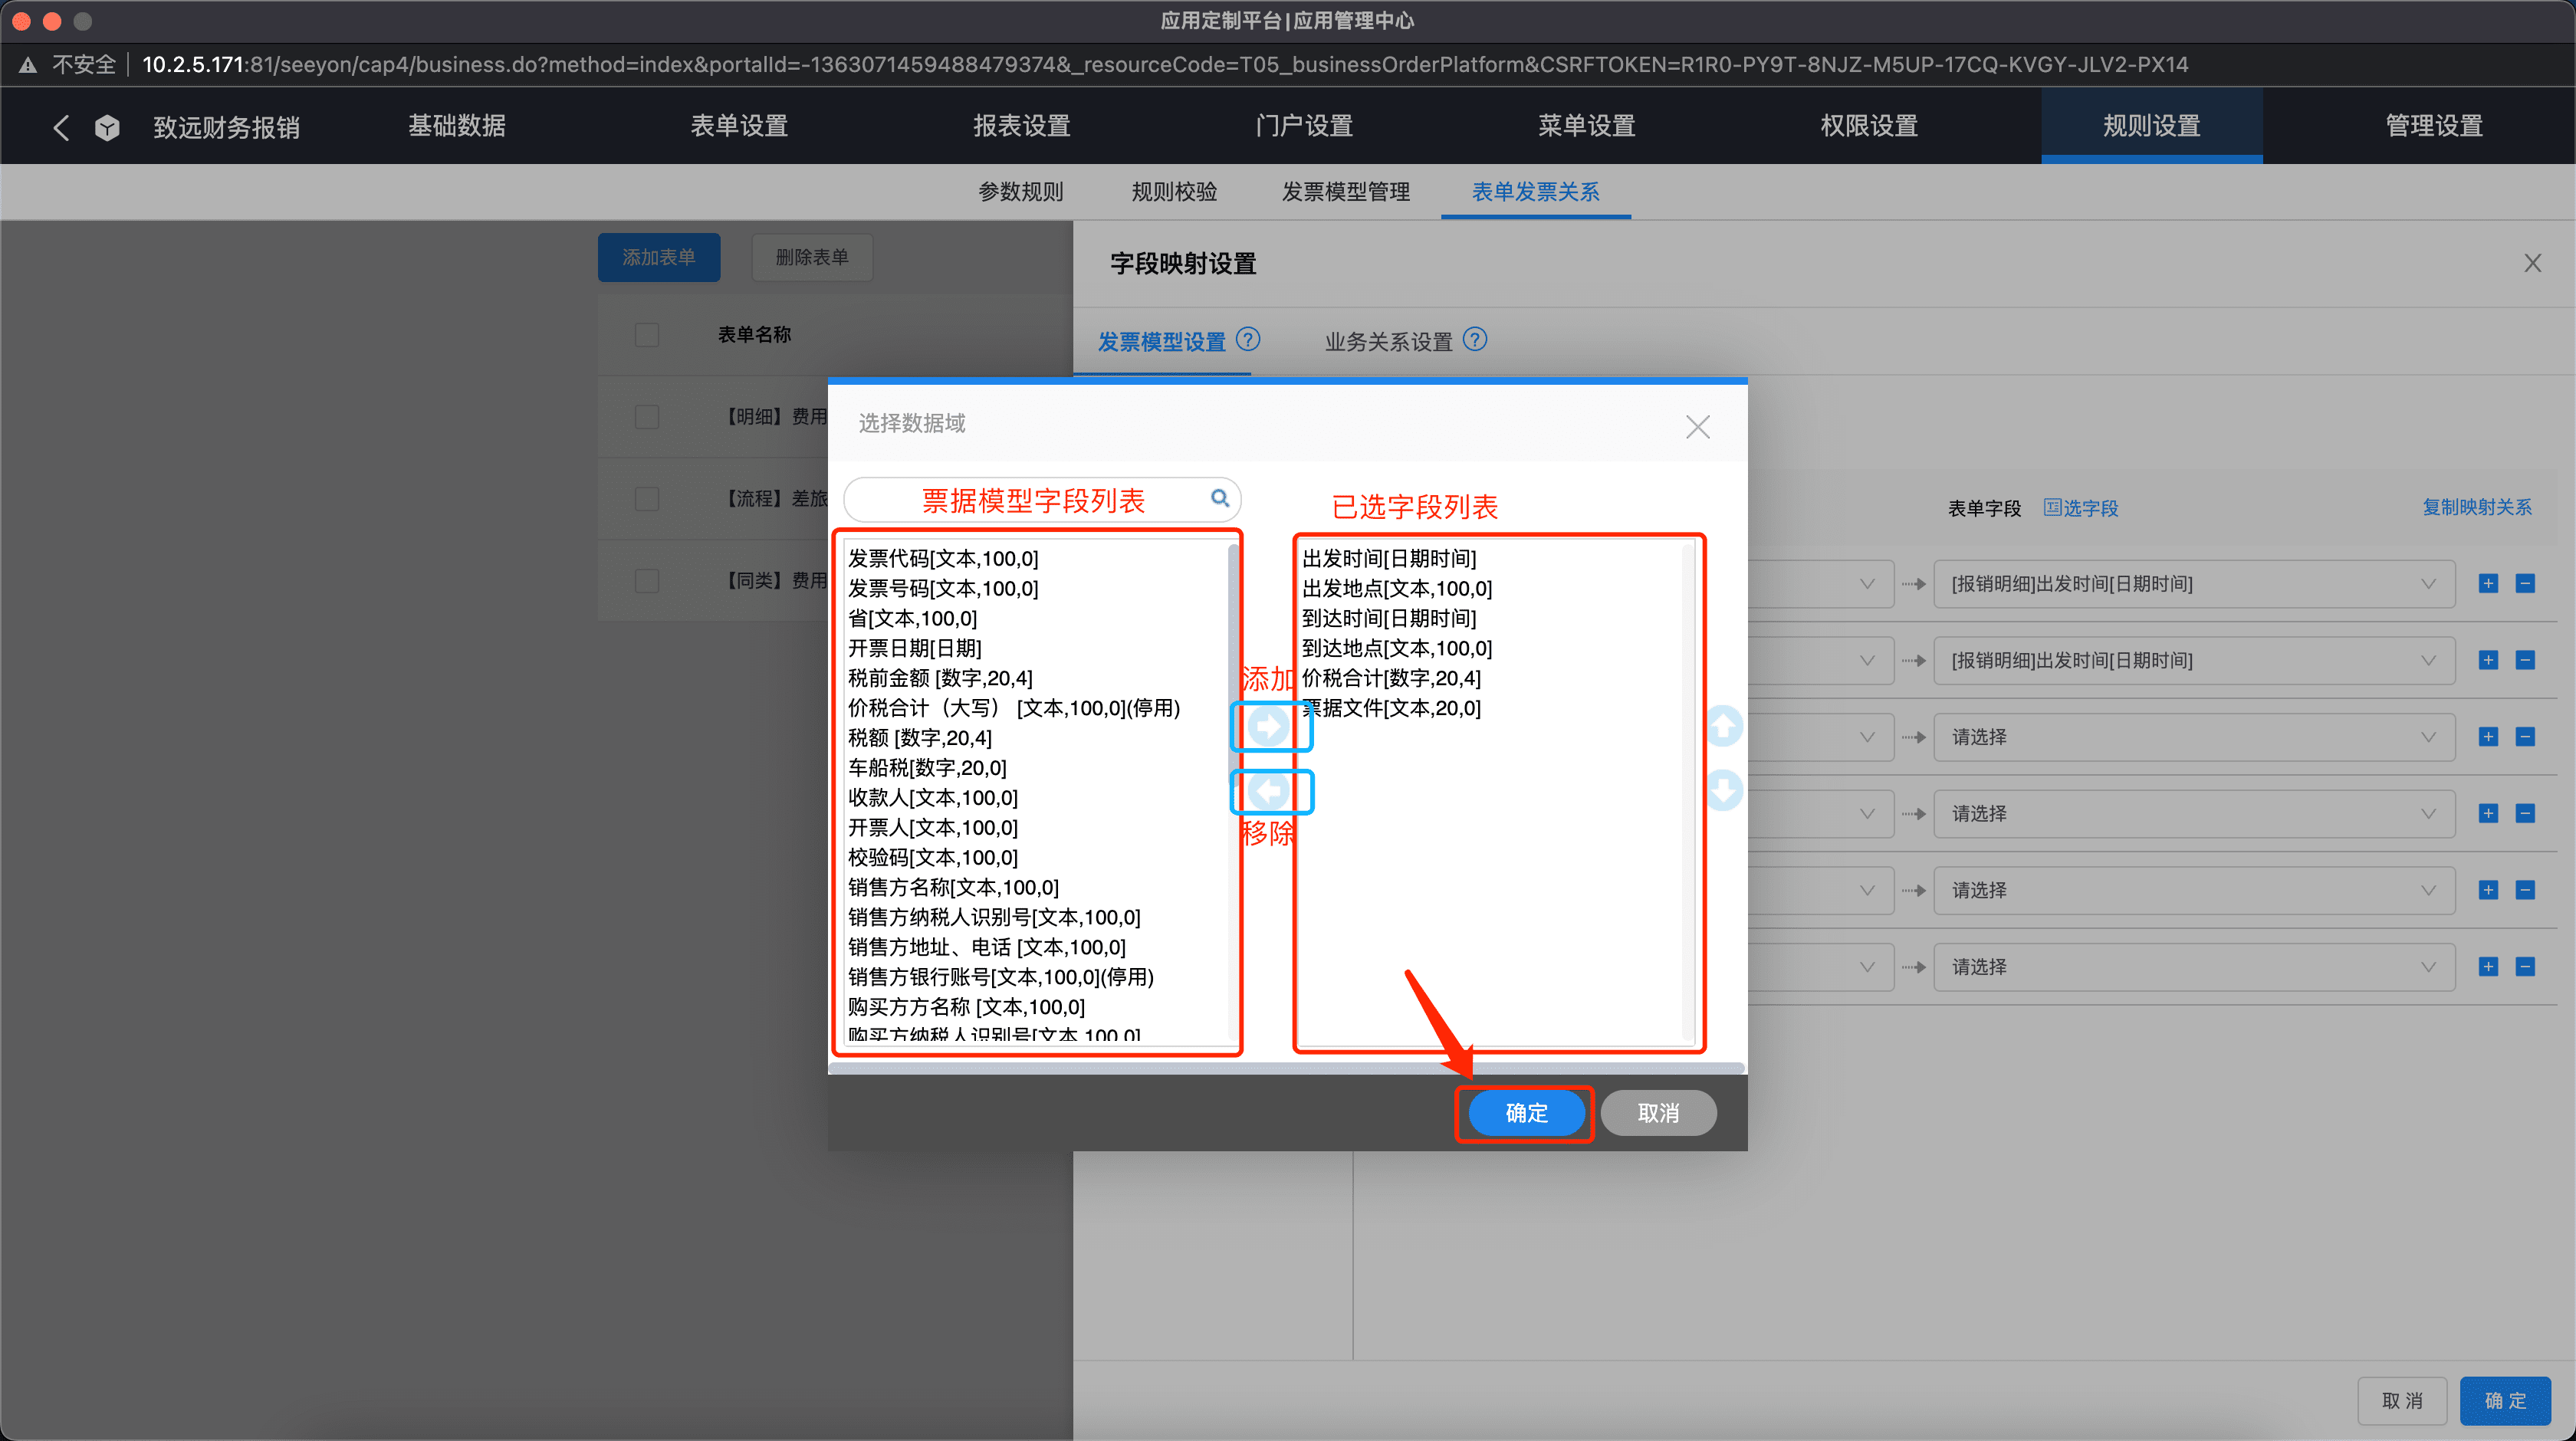The image size is (2576, 1441).
Task: Click minus icon on third 请选择 row
Action: point(2525,890)
